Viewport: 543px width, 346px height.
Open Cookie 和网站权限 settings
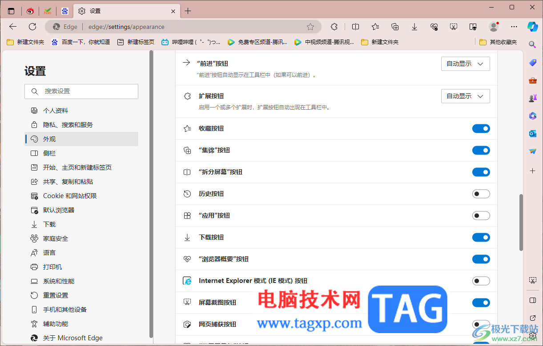[x=81, y=196]
